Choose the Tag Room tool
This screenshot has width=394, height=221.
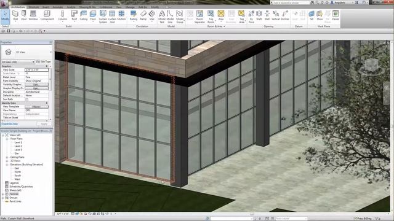click(211, 17)
